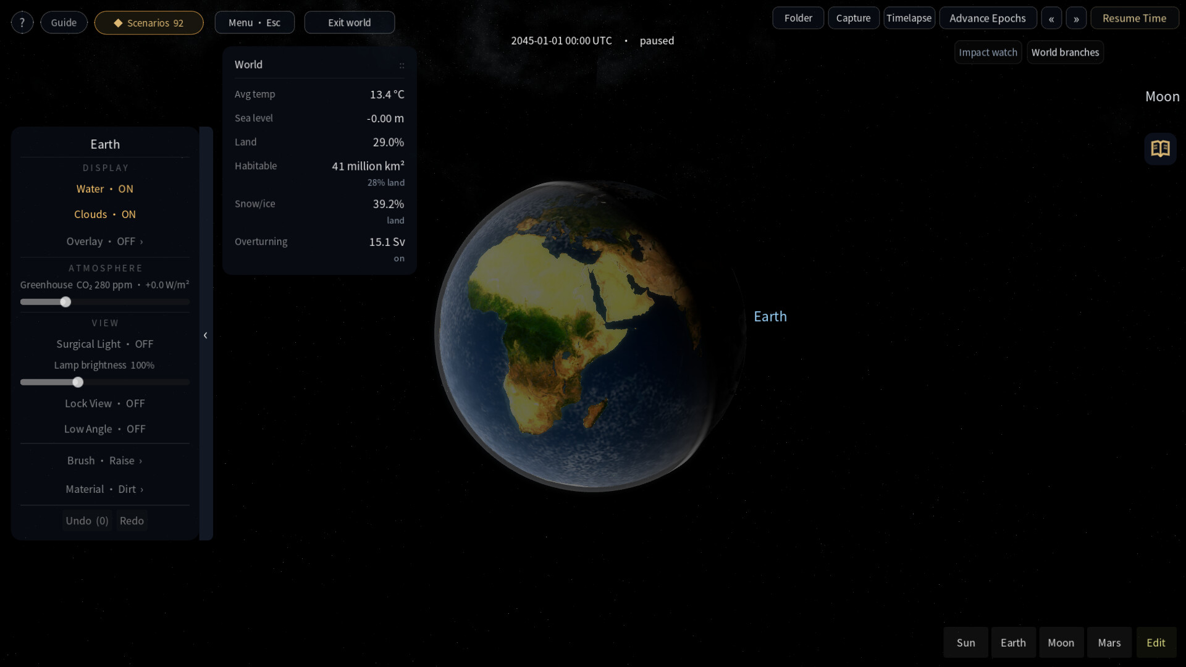Step time backward with « button
The height and width of the screenshot is (667, 1186).
click(1051, 19)
